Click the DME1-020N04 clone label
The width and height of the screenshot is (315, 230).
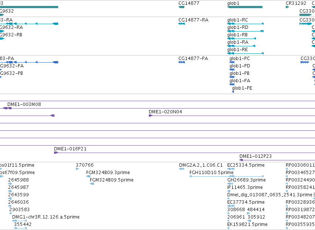[x=165, y=112]
